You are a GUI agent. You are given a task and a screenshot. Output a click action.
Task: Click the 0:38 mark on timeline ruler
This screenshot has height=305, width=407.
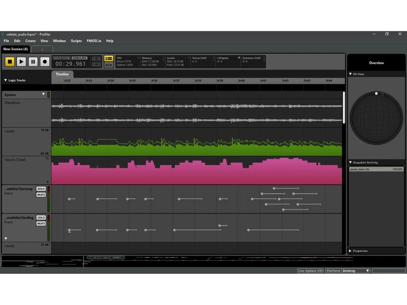[198, 81]
